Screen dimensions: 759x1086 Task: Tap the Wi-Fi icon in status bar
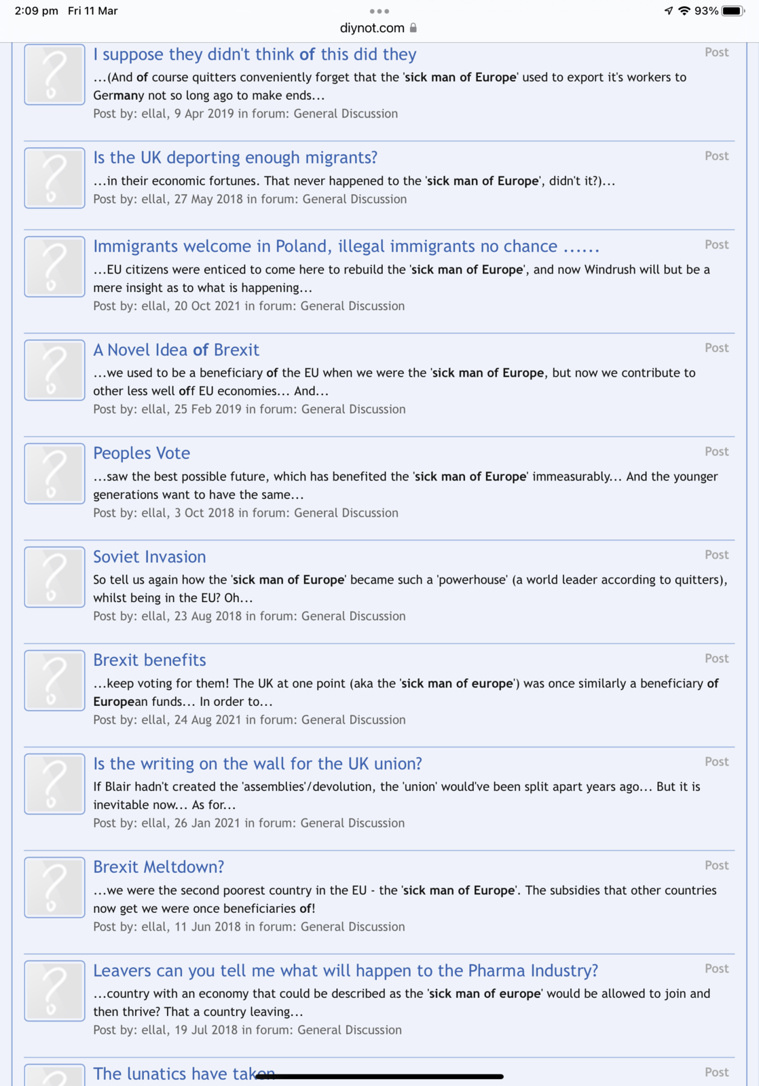(x=684, y=11)
